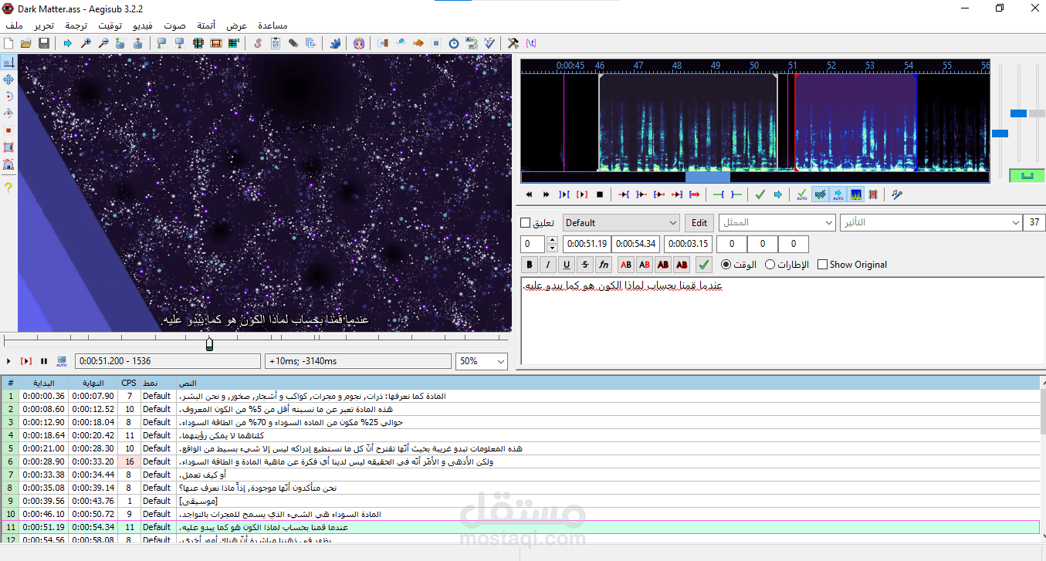Image resolution: width=1046 pixels, height=561 pixels.
Task: Stop audio playback
Action: (600, 194)
